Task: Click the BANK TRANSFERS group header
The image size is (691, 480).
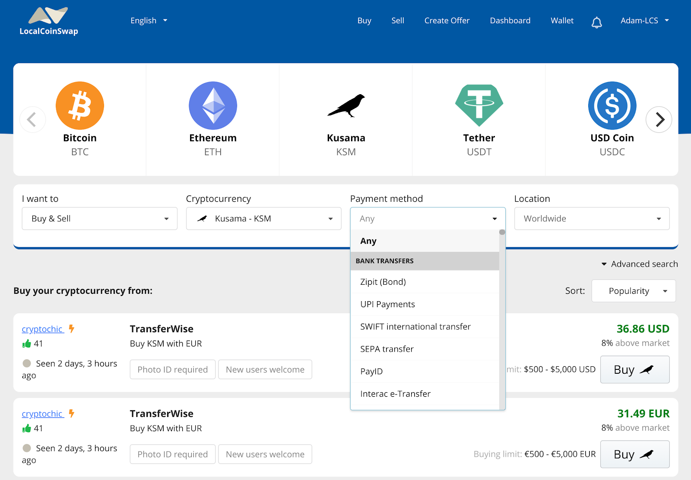Action: point(425,261)
